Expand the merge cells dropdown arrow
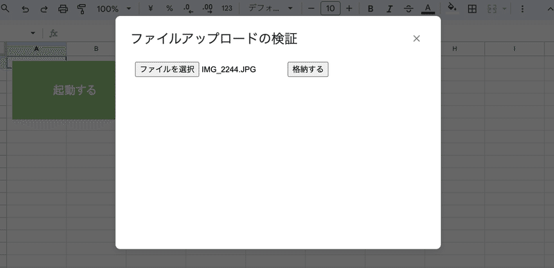The image size is (554, 268). click(x=505, y=9)
